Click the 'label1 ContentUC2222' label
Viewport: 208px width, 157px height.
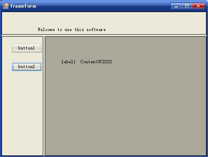coord(86,62)
